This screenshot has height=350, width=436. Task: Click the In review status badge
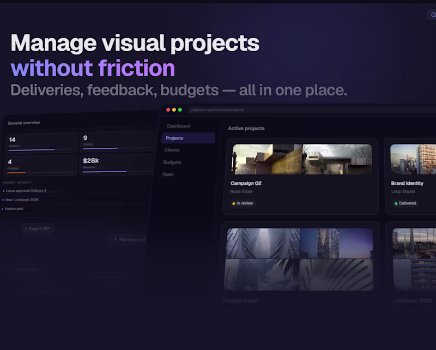pyautogui.click(x=243, y=203)
